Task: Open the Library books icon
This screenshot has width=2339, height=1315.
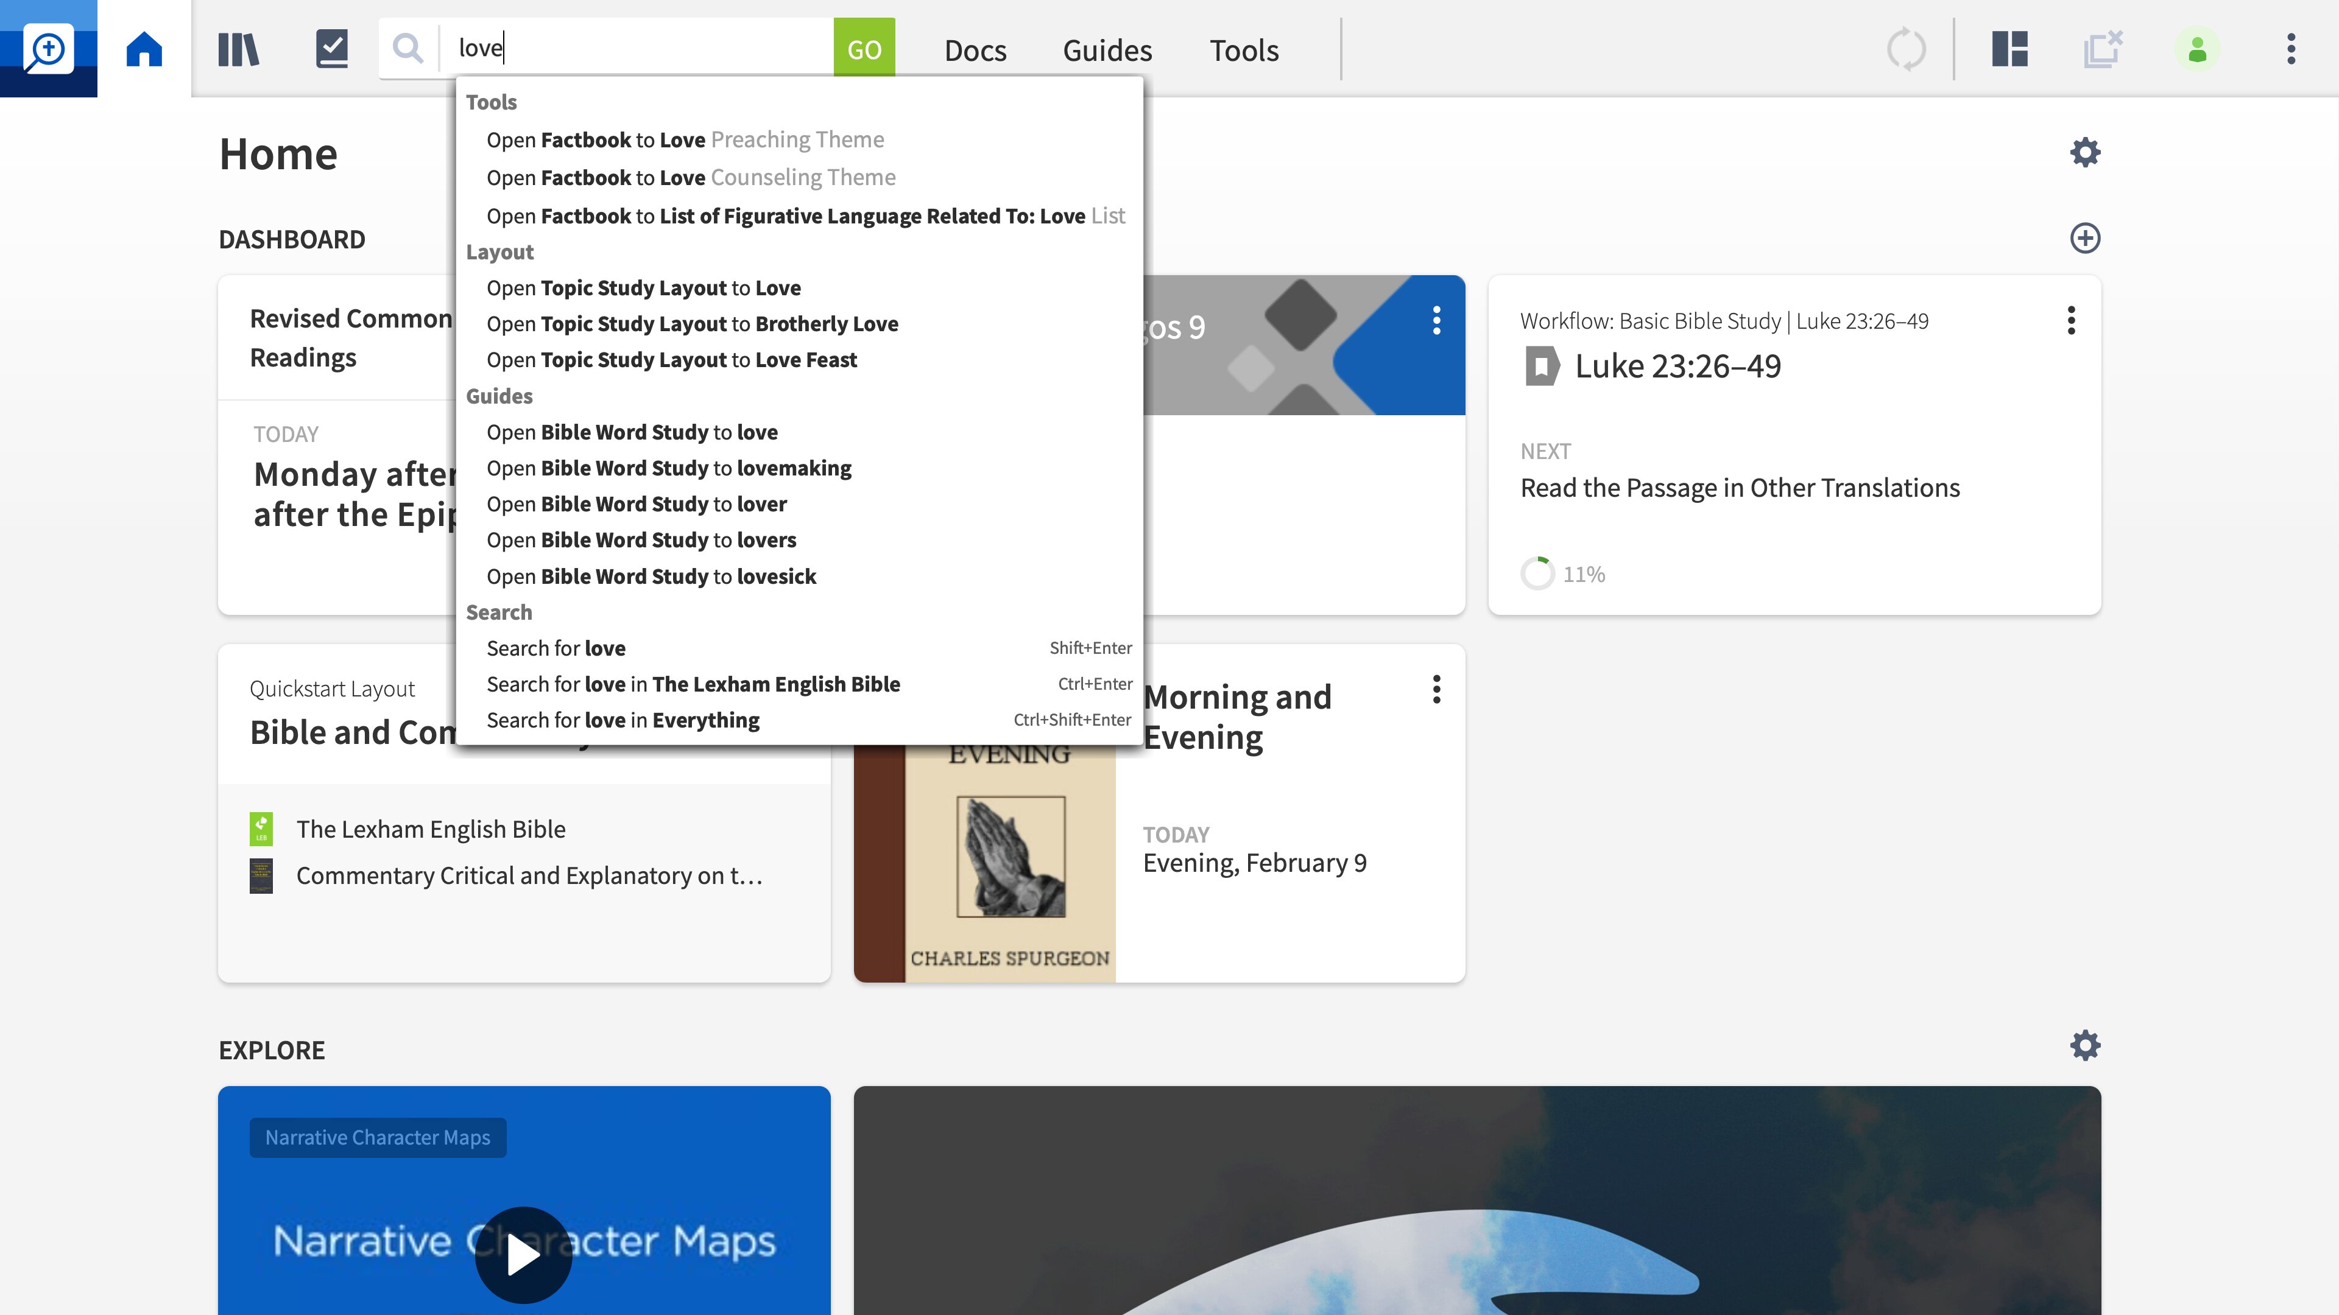Action: pos(239,49)
